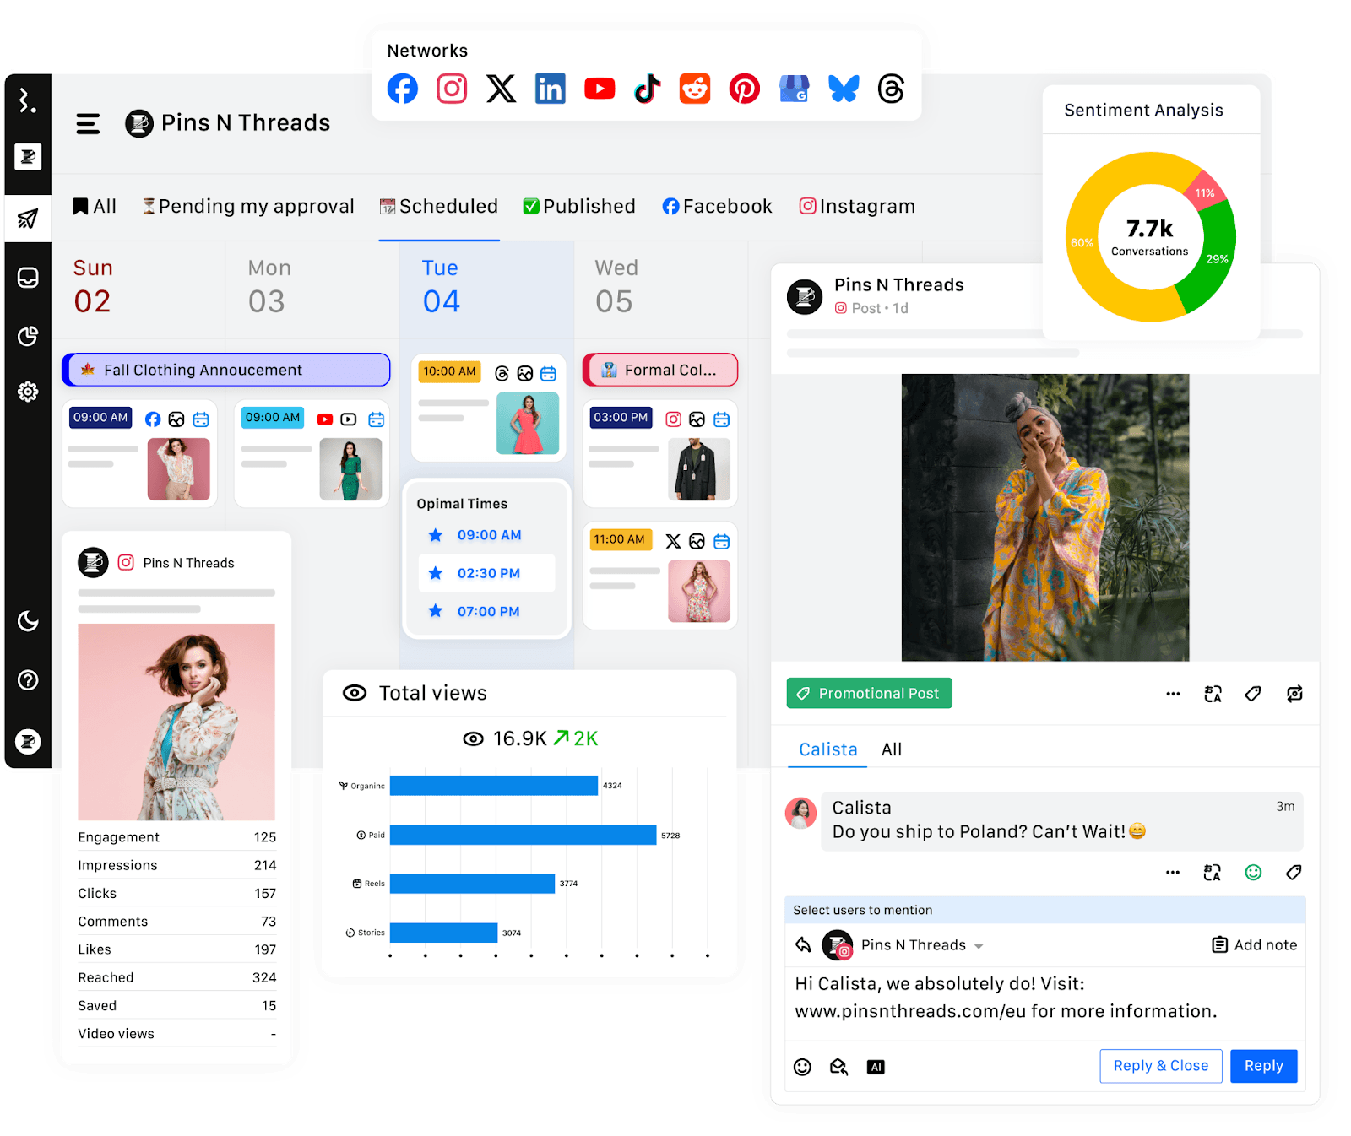Open more options ellipsis under Calista's comment
The image size is (1351, 1136).
tap(1173, 873)
